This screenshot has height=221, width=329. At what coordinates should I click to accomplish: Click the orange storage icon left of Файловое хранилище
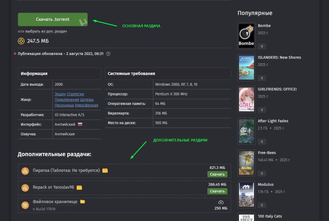pos(25,204)
